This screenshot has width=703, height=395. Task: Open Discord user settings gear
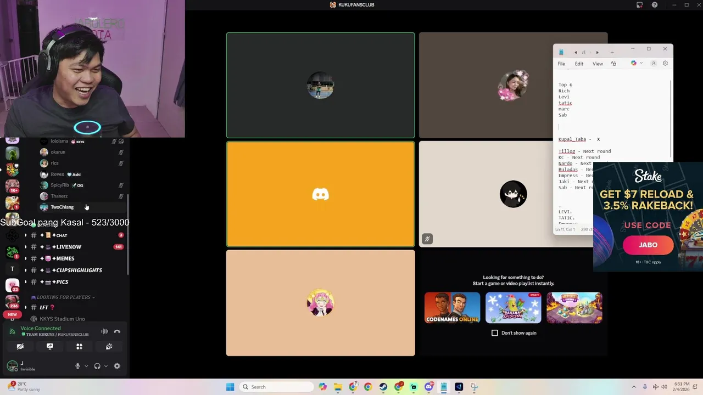click(117, 366)
